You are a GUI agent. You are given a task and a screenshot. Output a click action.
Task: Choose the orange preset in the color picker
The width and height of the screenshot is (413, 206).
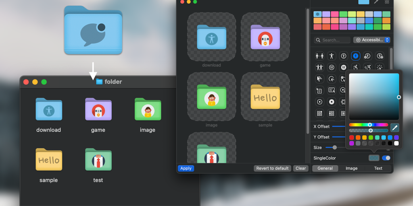(358, 138)
